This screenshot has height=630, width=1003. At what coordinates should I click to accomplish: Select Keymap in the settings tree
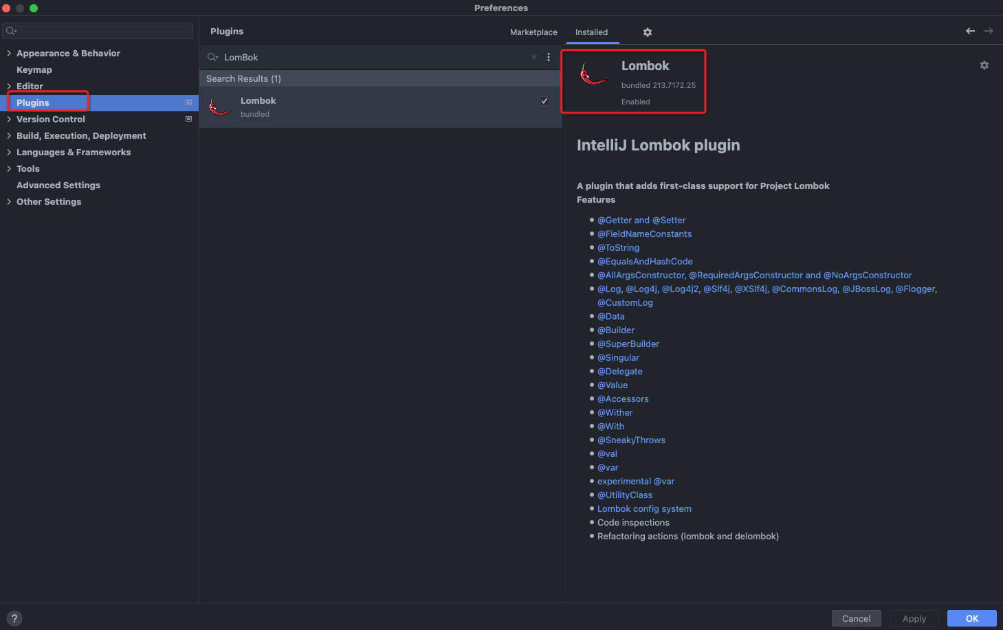(x=34, y=69)
